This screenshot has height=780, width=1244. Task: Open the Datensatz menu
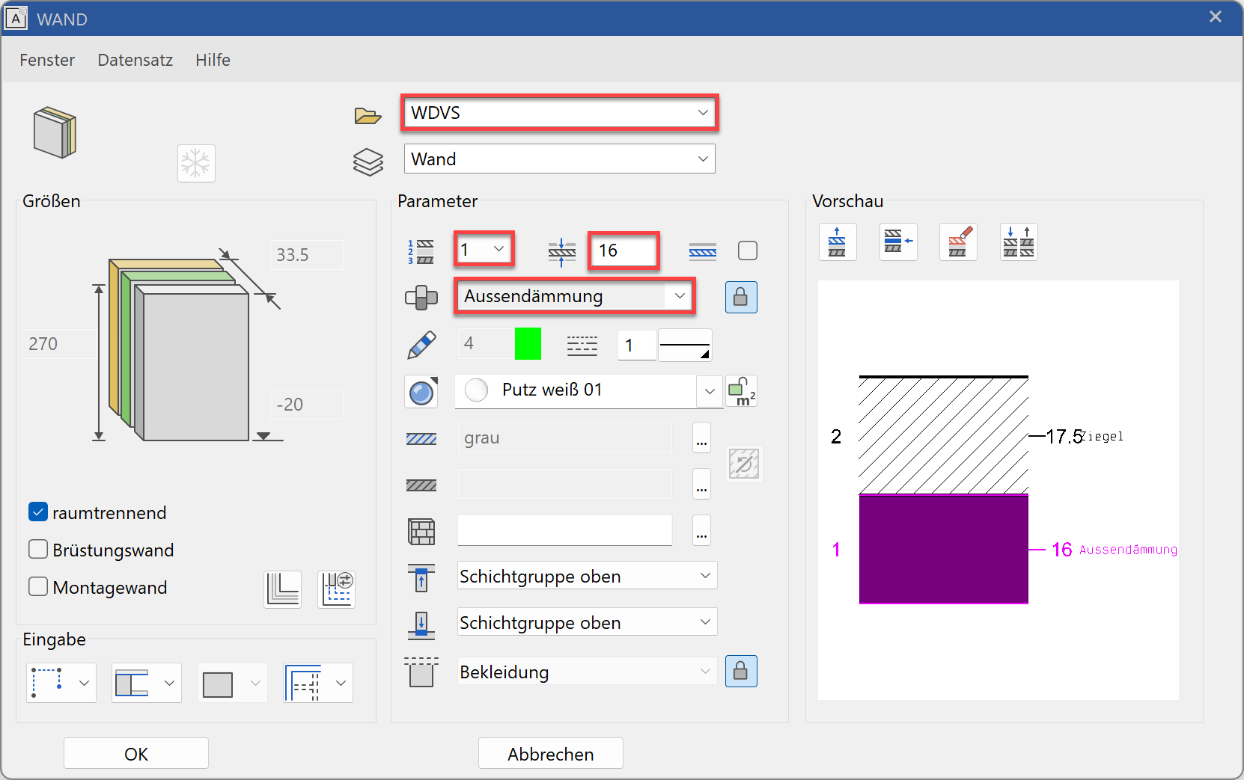(135, 60)
